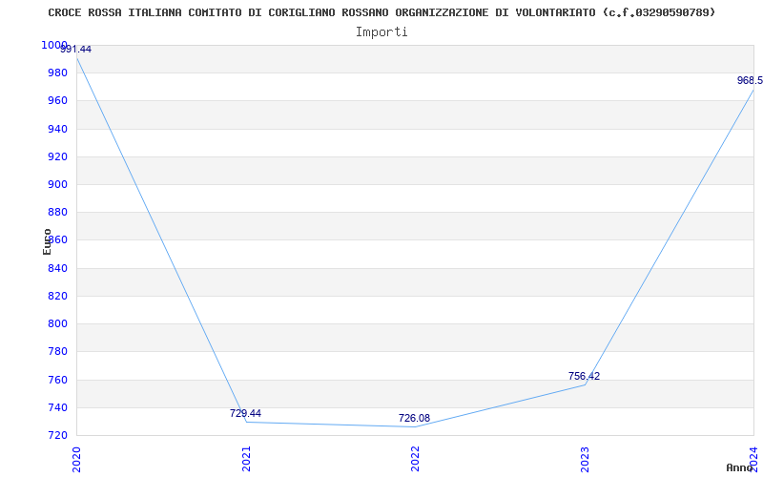Select the 729.44 data label
Viewport: 763px width, 477px height.
click(x=245, y=413)
